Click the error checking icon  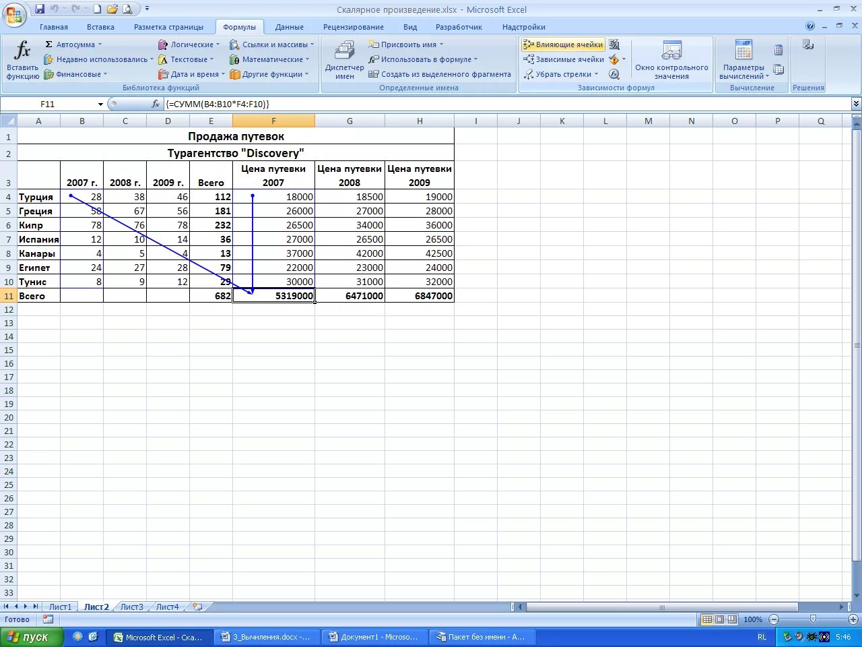click(x=614, y=59)
